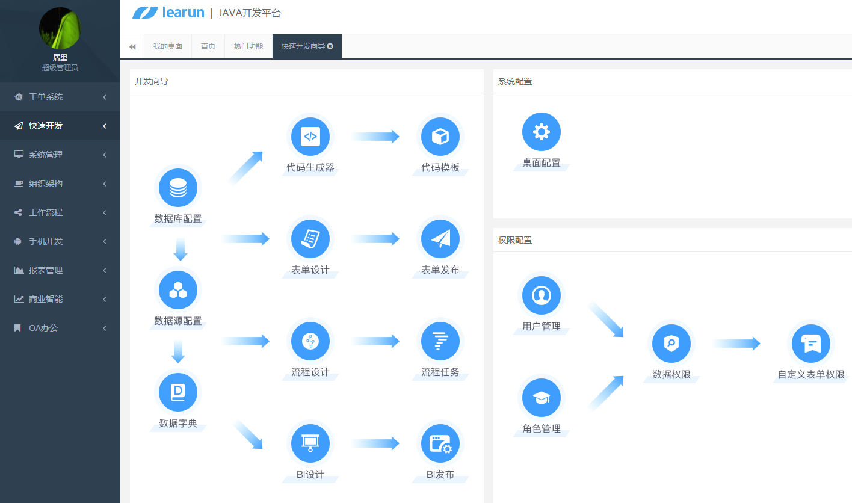This screenshot has width=852, height=503.
Task: Open the 系统管理 sidebar menu
Action: pos(60,155)
